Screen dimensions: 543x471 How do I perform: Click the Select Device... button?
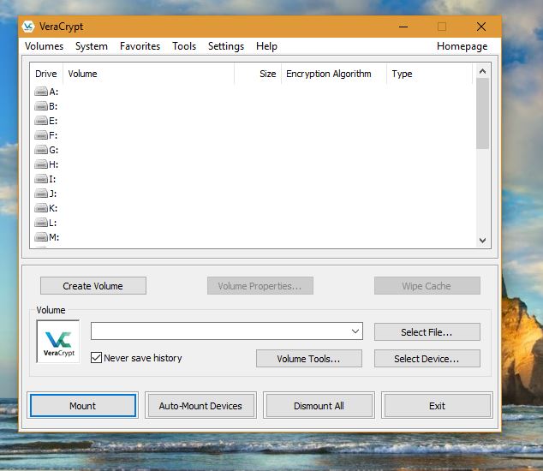point(427,359)
